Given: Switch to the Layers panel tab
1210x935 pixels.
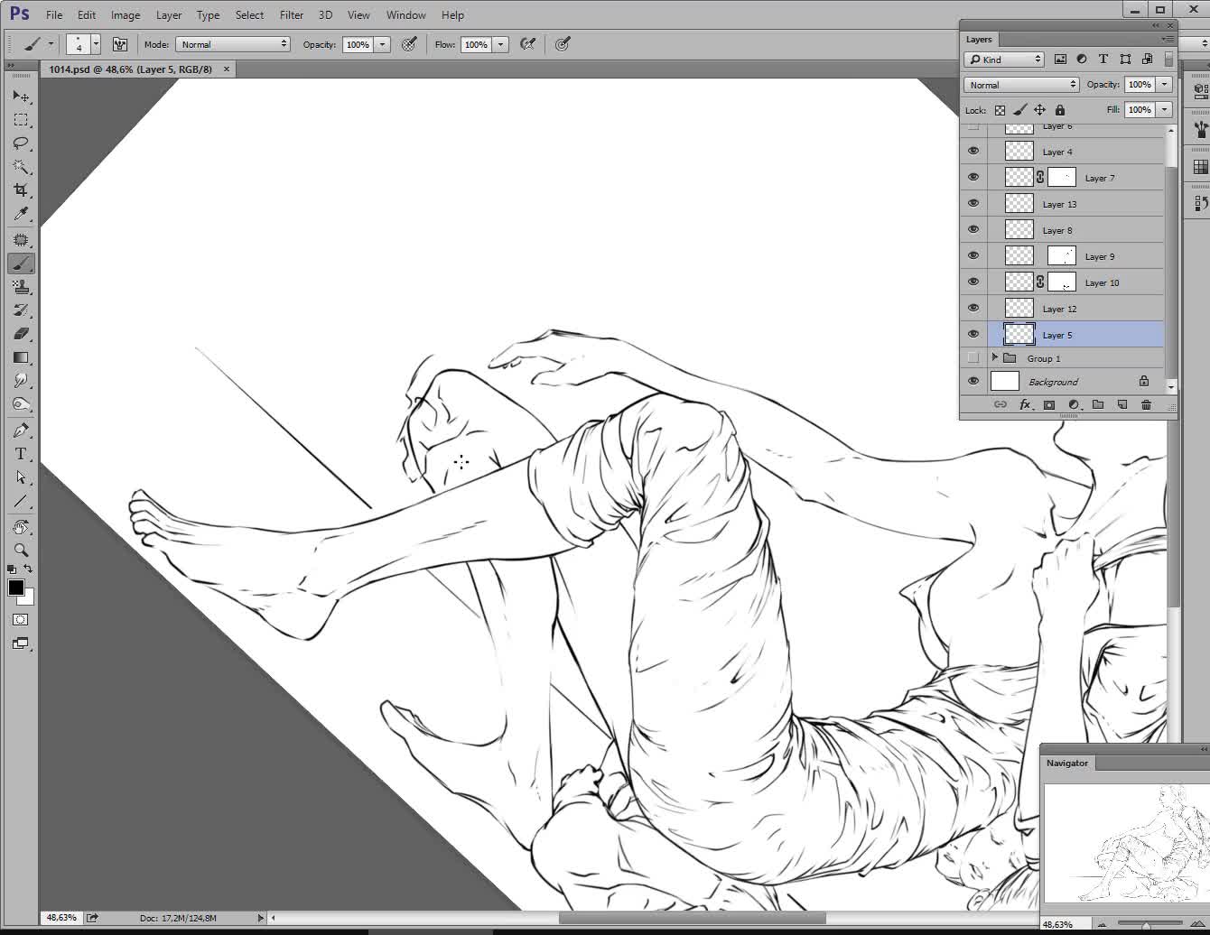Looking at the screenshot, I should pyautogui.click(x=979, y=39).
